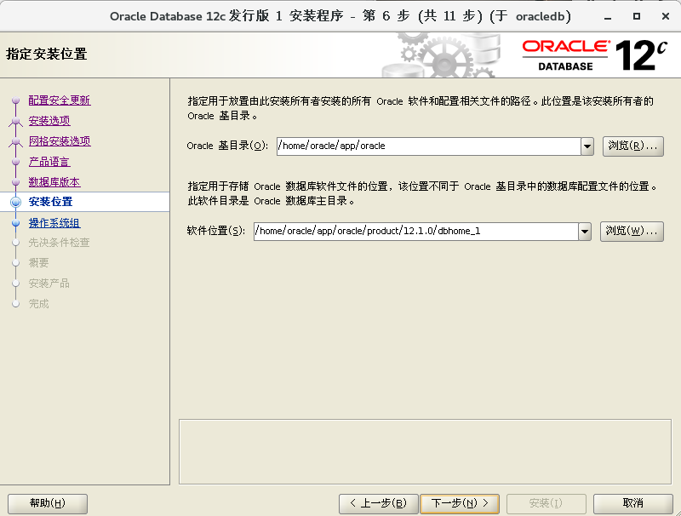
Task: Go to the 操作系统组 step
Action: [54, 223]
